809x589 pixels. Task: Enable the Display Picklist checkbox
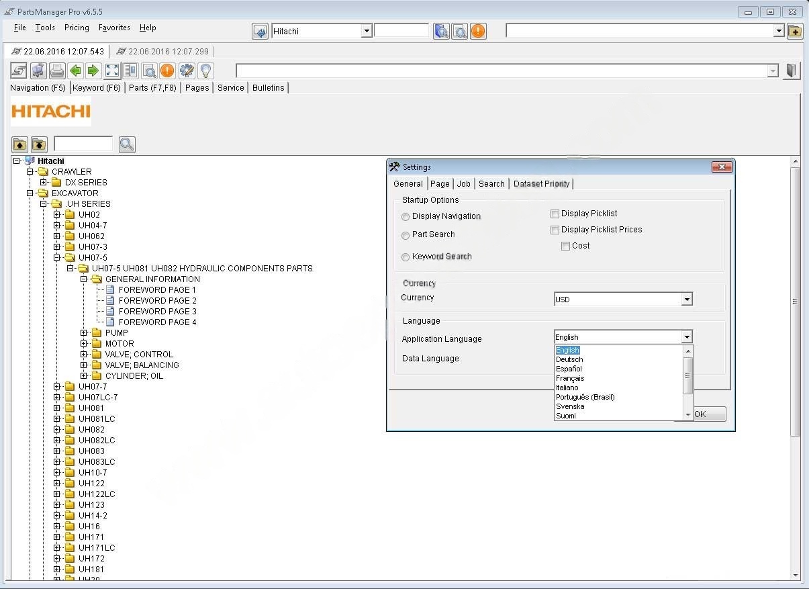coord(555,214)
